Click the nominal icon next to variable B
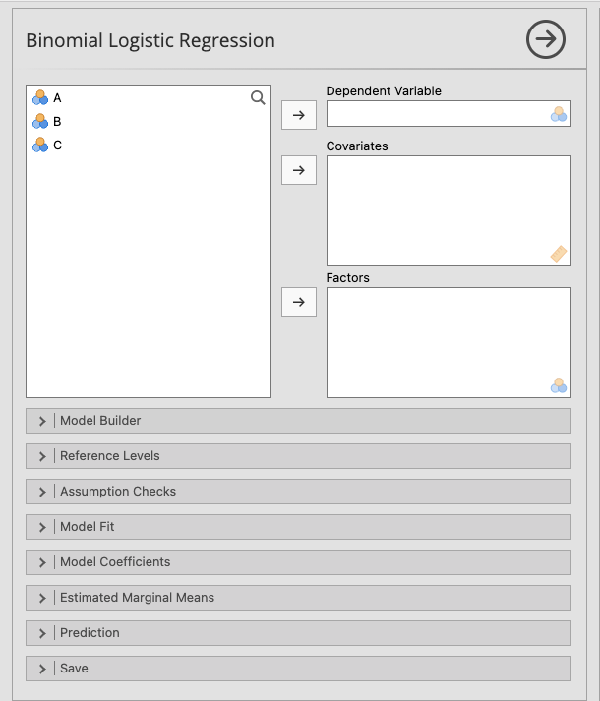Viewport: 600px width, 701px height. [40, 121]
